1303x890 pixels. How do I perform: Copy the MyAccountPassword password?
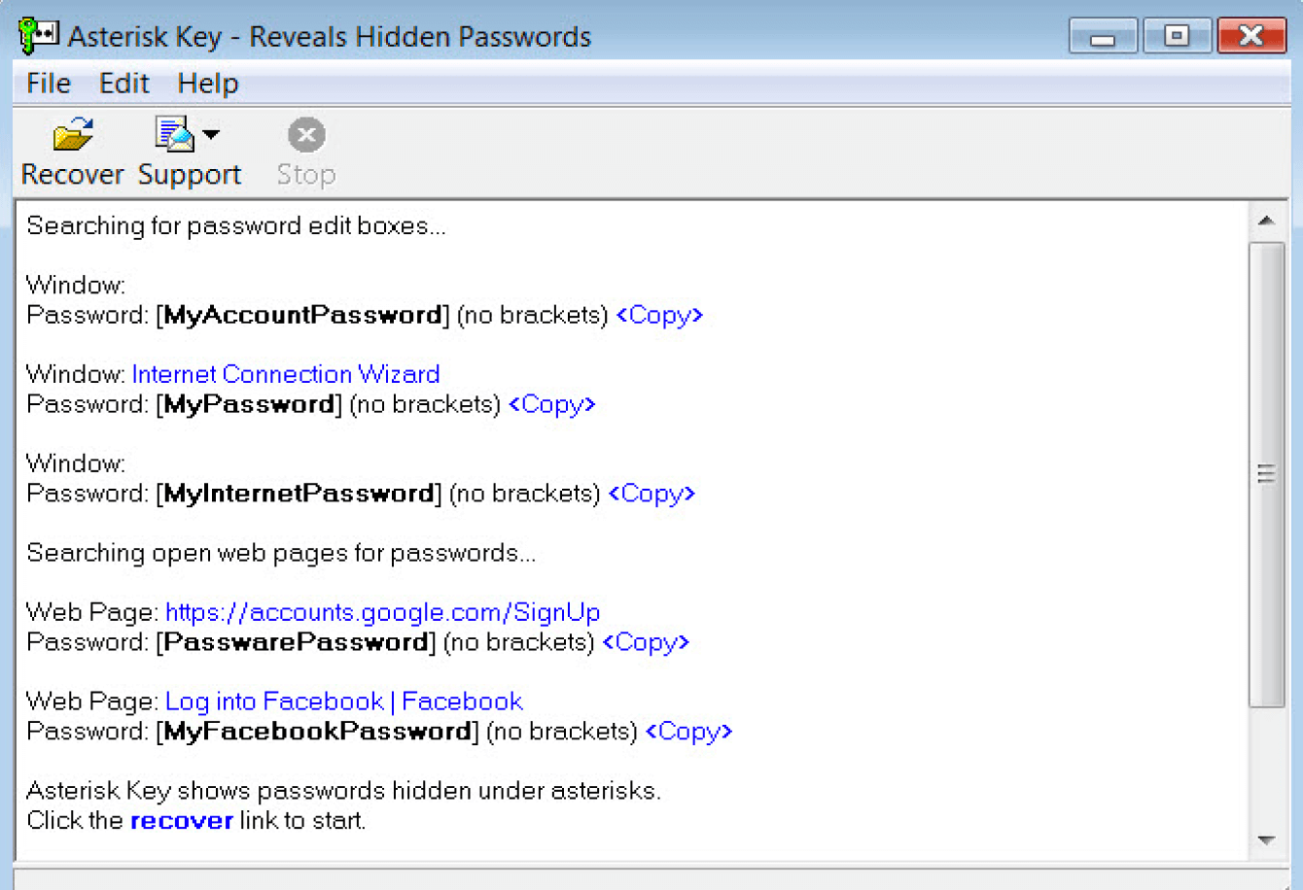click(659, 315)
